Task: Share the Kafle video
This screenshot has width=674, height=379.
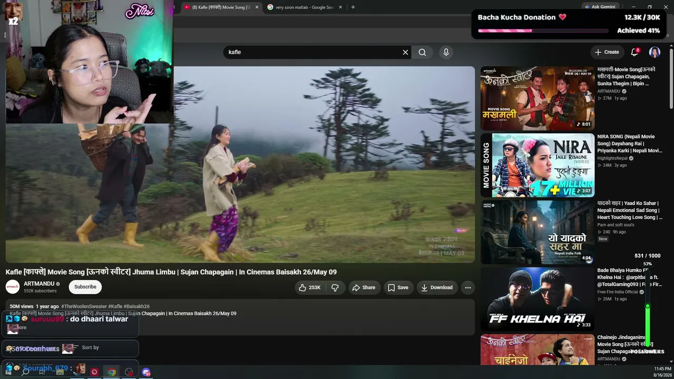Action: [x=364, y=287]
